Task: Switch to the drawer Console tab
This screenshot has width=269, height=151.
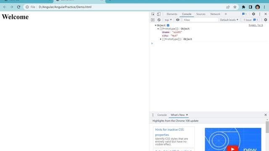Action: (x=162, y=115)
